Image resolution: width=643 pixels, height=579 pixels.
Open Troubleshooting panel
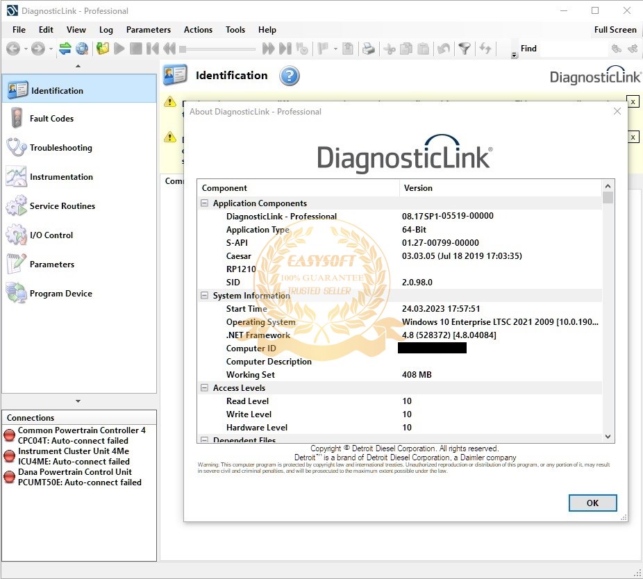click(79, 148)
